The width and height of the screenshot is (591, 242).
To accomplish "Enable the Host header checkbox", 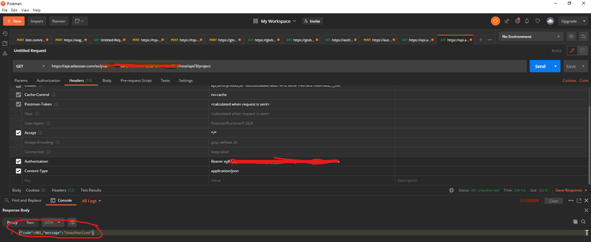I will coord(18,113).
